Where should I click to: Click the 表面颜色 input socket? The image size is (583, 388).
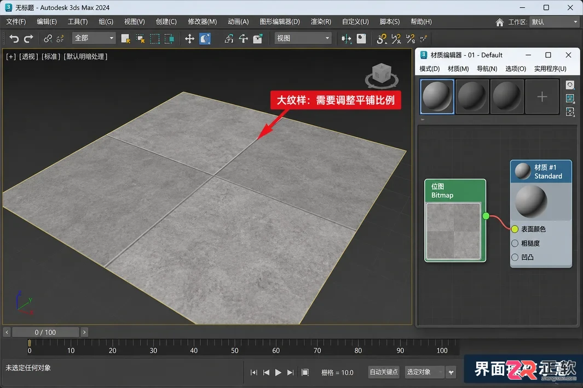coord(515,229)
